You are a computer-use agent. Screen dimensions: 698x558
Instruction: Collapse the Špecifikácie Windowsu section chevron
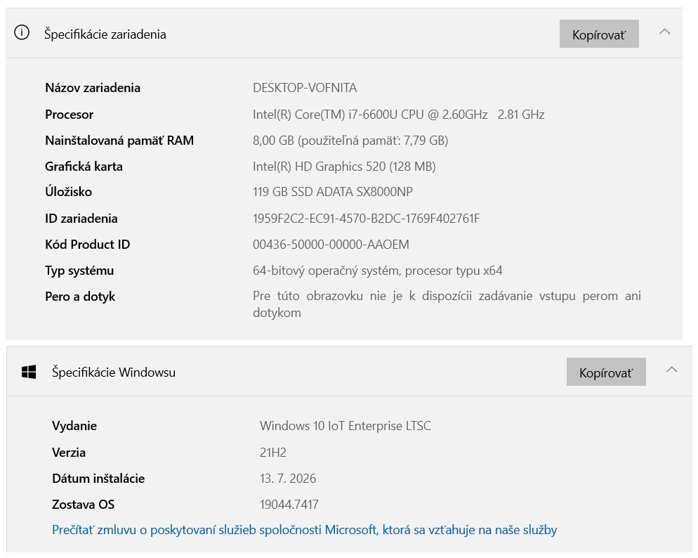(x=672, y=370)
